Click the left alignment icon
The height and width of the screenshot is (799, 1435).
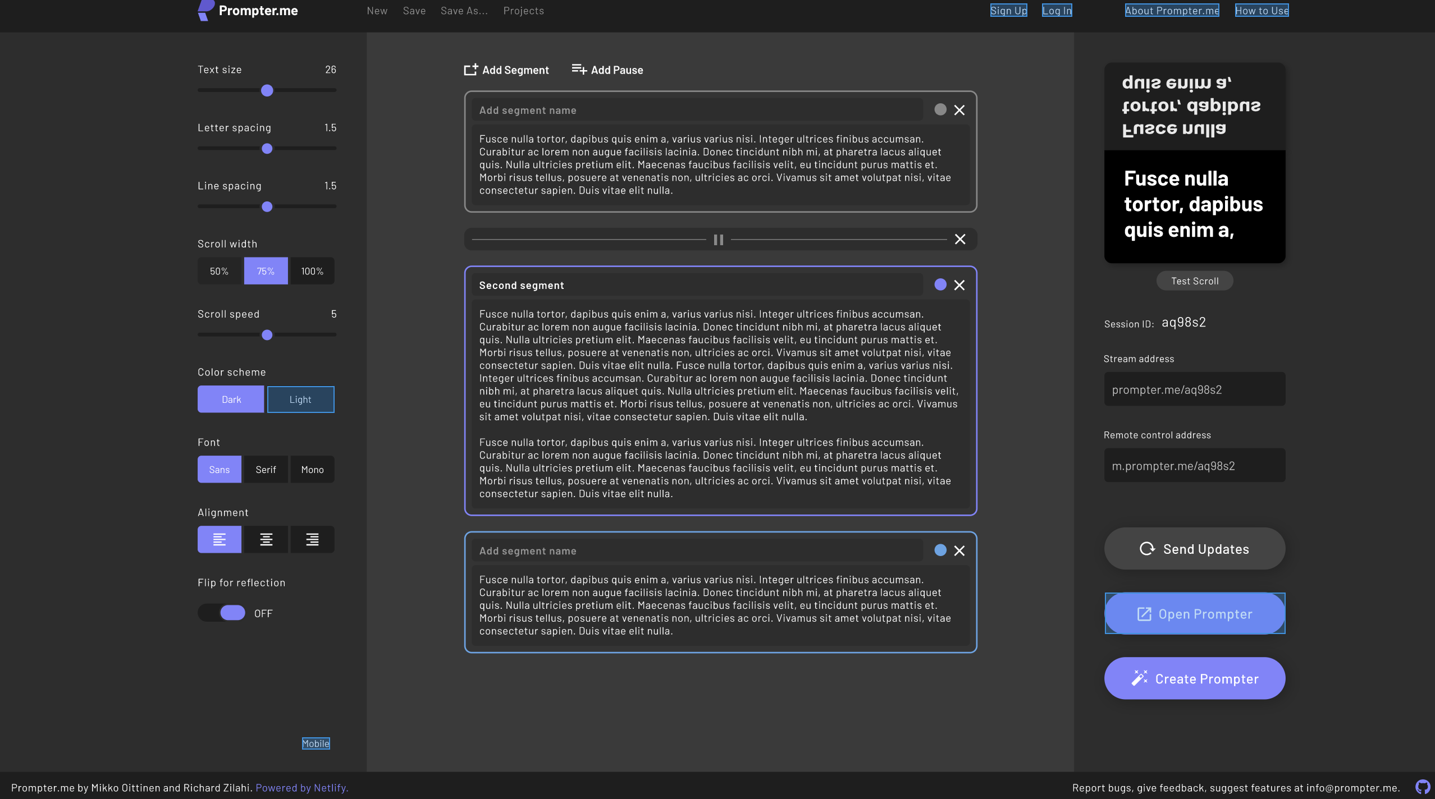coord(220,540)
